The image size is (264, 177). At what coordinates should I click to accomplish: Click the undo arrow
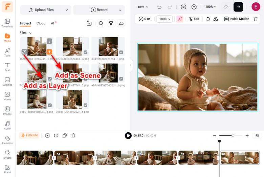(159, 7)
